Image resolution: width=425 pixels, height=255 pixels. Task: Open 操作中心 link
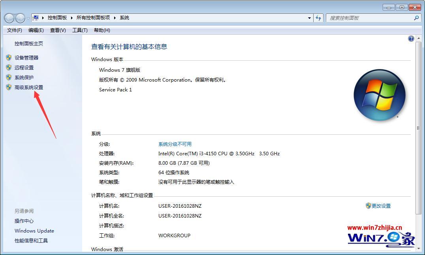point(24,221)
